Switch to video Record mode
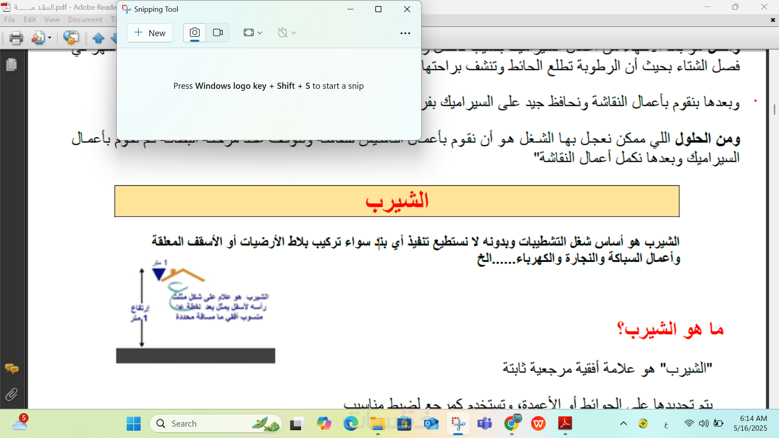The width and height of the screenshot is (779, 438). coord(218,33)
